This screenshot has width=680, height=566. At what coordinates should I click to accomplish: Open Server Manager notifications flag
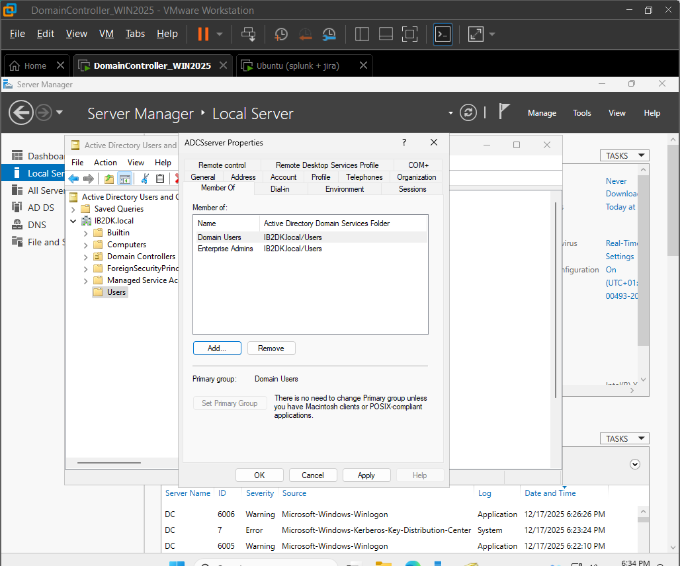point(503,112)
